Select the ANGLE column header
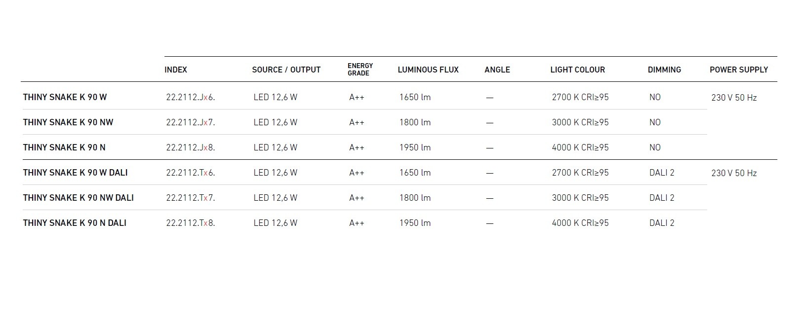807x327 pixels. (x=497, y=70)
